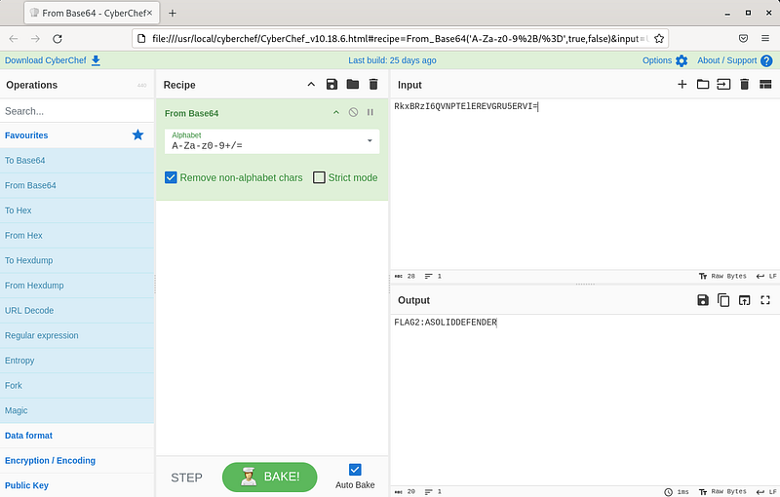This screenshot has width=780, height=497.
Task: Open output LF end-of-line selector
Action: (x=766, y=491)
